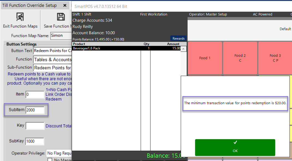
Task: Tap the Food 3 C P button
Action: [275, 58]
